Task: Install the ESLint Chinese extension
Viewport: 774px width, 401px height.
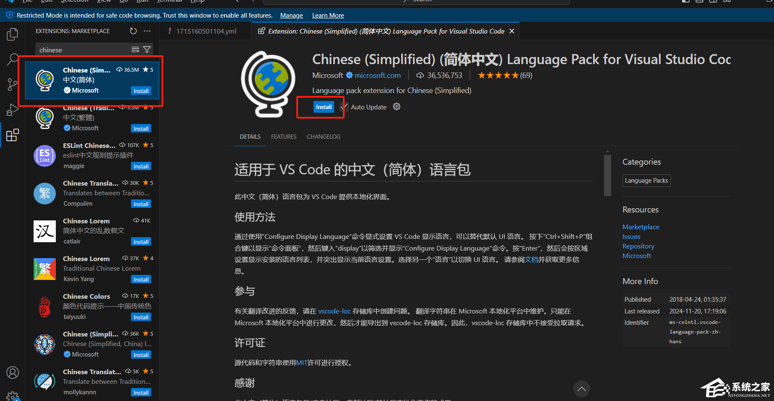Action: [x=141, y=166]
